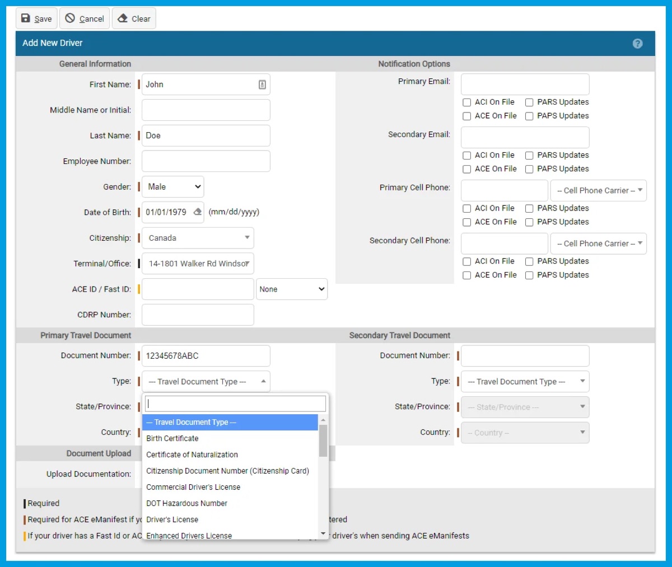Select Citizenship Document Number (Citizenship Card)

(230, 471)
